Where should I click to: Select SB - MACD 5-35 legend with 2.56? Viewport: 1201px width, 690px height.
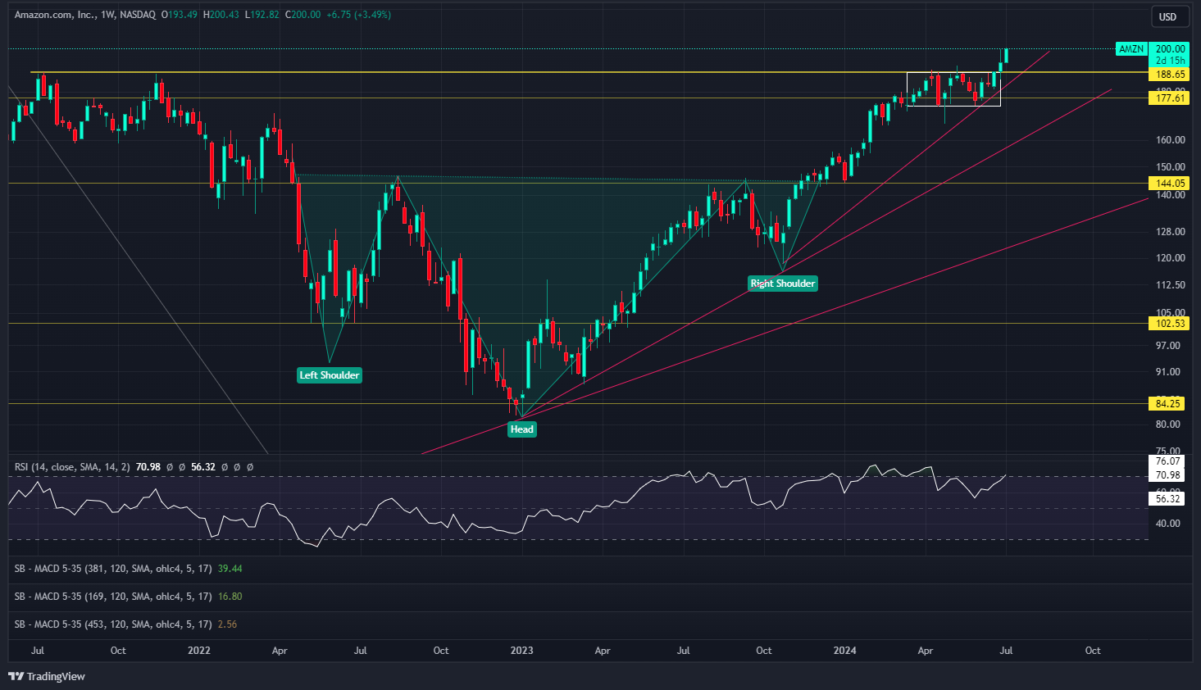[126, 624]
